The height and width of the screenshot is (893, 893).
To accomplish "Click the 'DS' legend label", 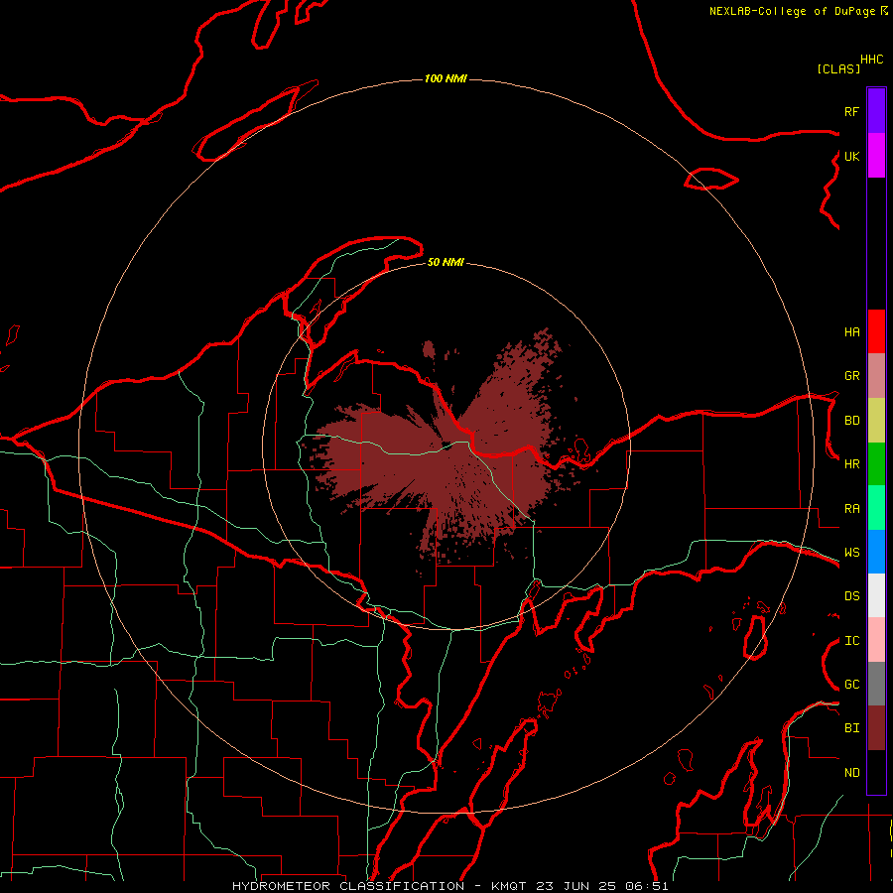I will (851, 596).
